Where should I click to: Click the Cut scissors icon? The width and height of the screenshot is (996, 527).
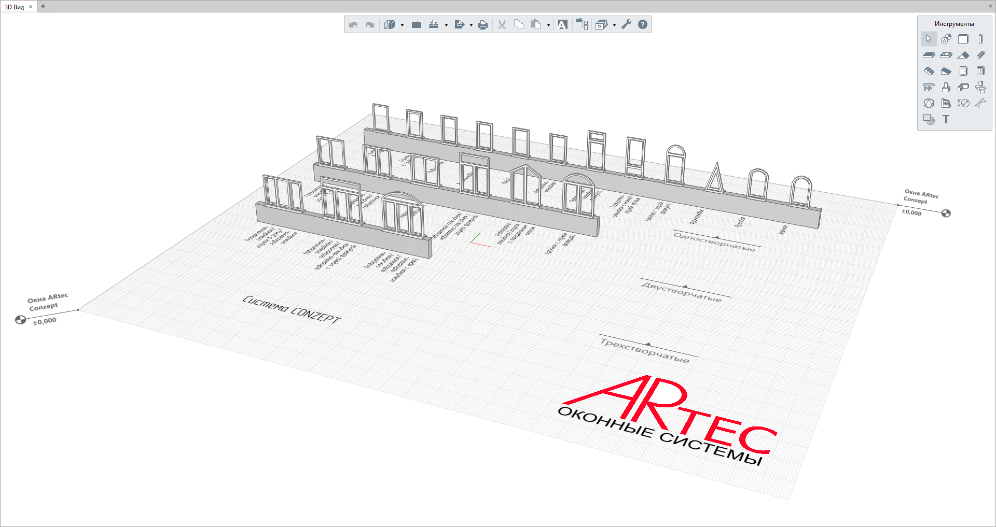point(502,24)
